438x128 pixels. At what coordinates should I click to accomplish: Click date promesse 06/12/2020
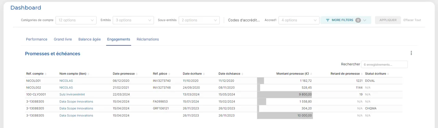(x=121, y=81)
